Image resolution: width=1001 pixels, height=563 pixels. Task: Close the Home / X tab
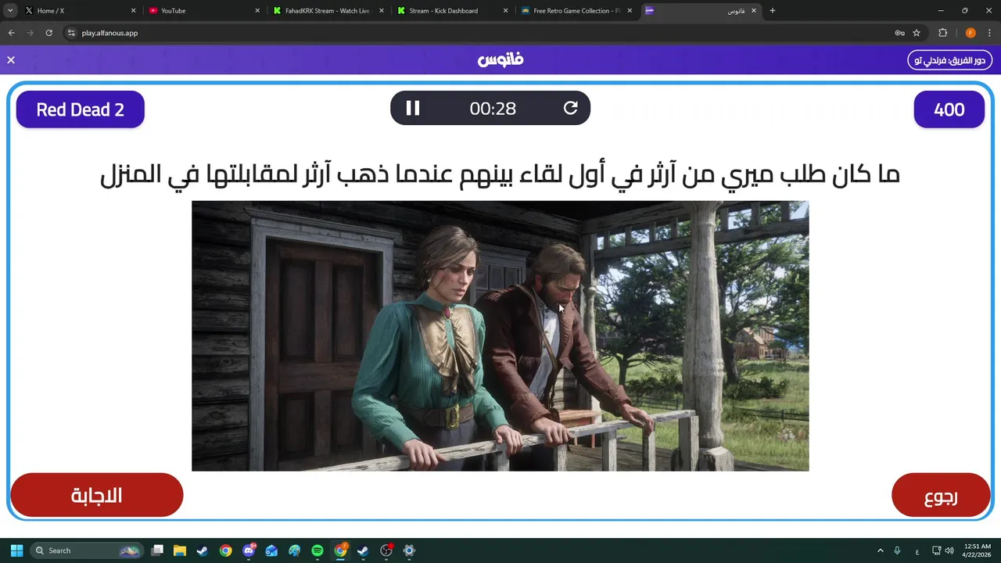click(133, 11)
